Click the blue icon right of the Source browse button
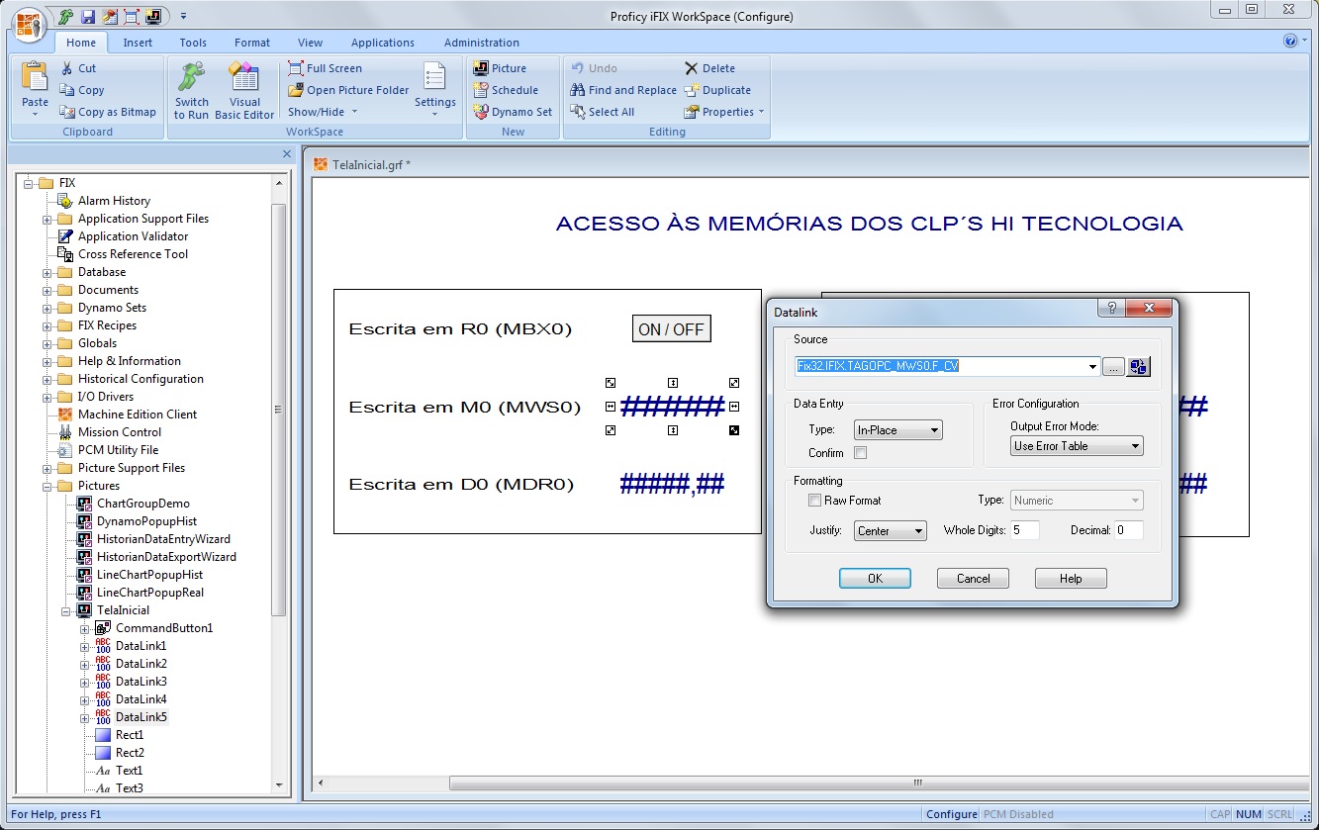Image resolution: width=1319 pixels, height=830 pixels. [x=1139, y=367]
